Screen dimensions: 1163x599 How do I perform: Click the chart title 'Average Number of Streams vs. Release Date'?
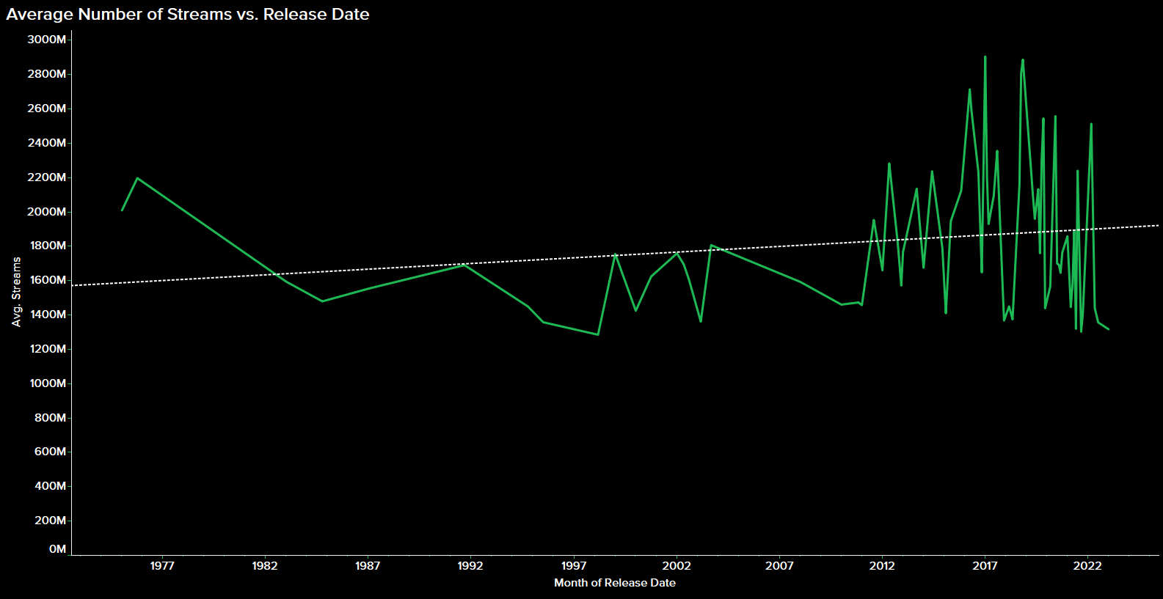coord(188,15)
